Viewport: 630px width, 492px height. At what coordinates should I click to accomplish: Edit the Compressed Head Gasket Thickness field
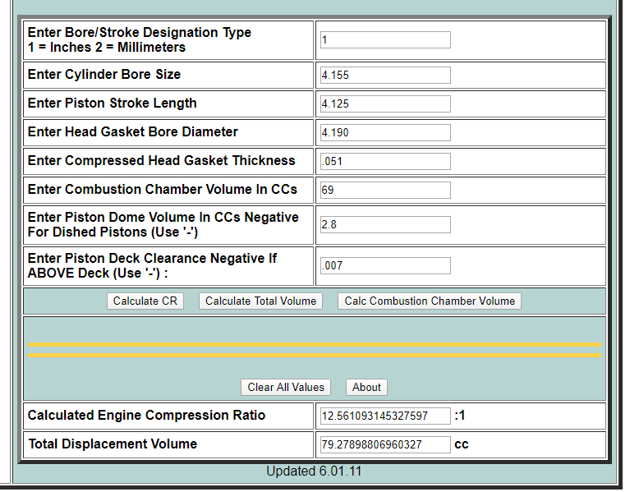384,162
